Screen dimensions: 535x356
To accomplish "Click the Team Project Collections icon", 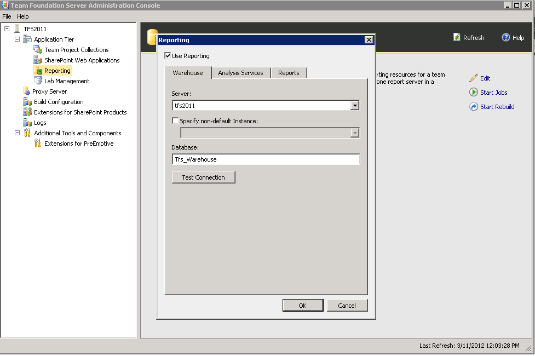I will (38, 50).
